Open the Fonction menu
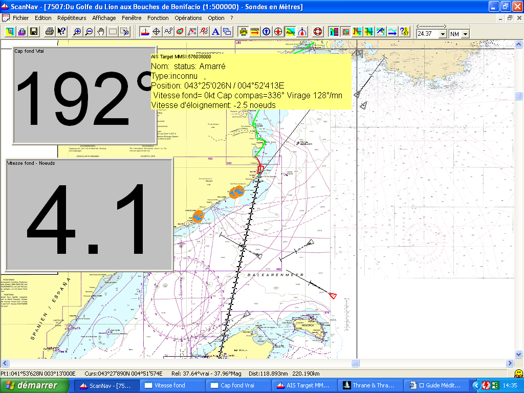Image resolution: width=524 pixels, height=393 pixels. tap(158, 18)
